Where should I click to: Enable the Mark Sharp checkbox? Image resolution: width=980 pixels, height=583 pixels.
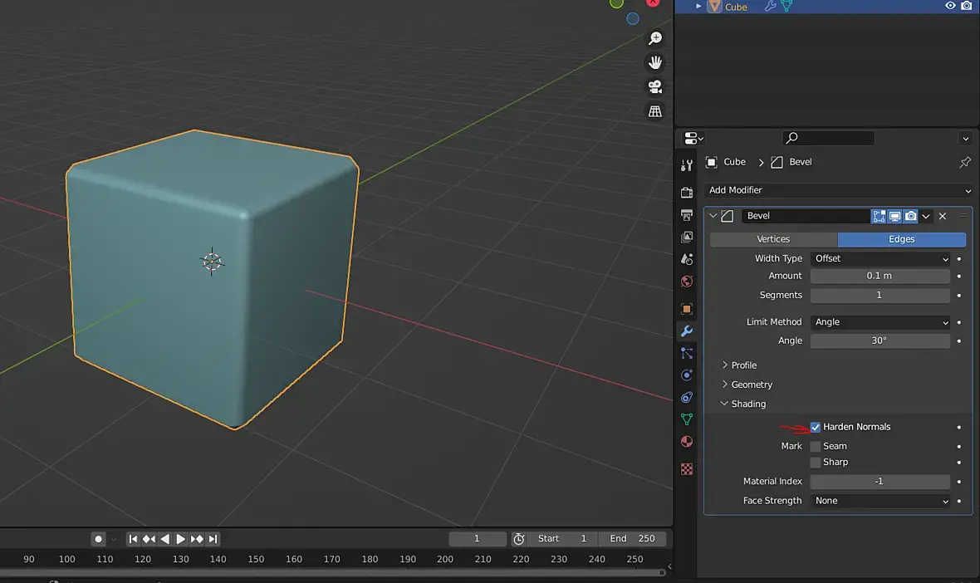(x=815, y=463)
